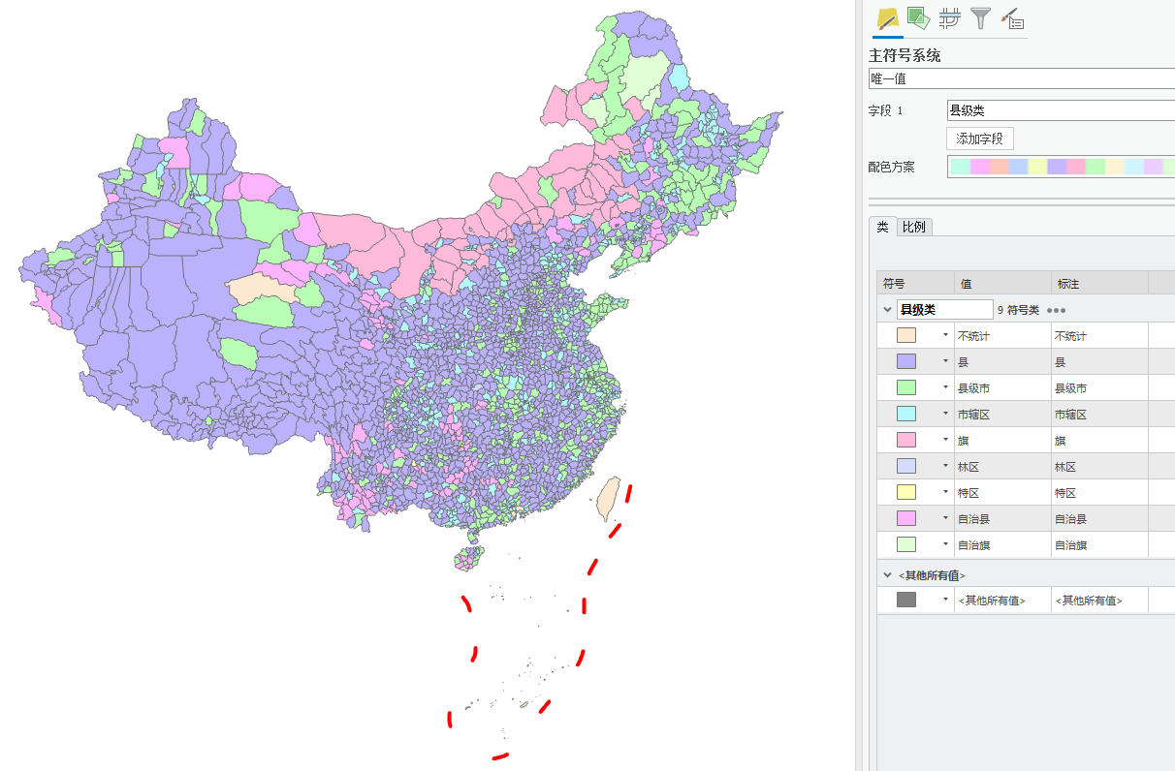This screenshot has height=771, width=1175.
Task: Switch to the 类 tab
Action: point(882,227)
